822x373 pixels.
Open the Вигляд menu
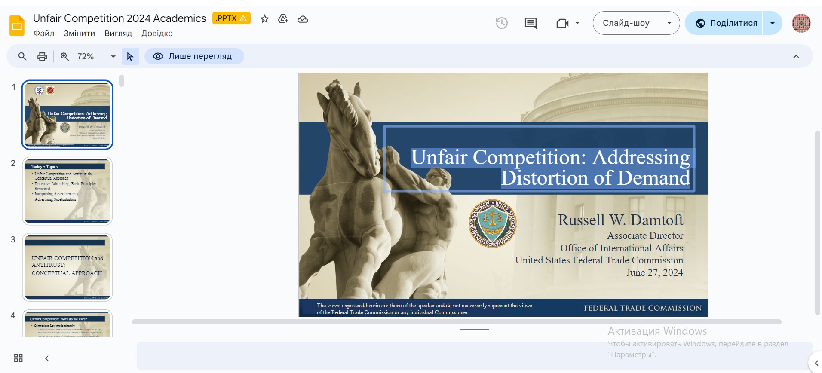coord(118,34)
